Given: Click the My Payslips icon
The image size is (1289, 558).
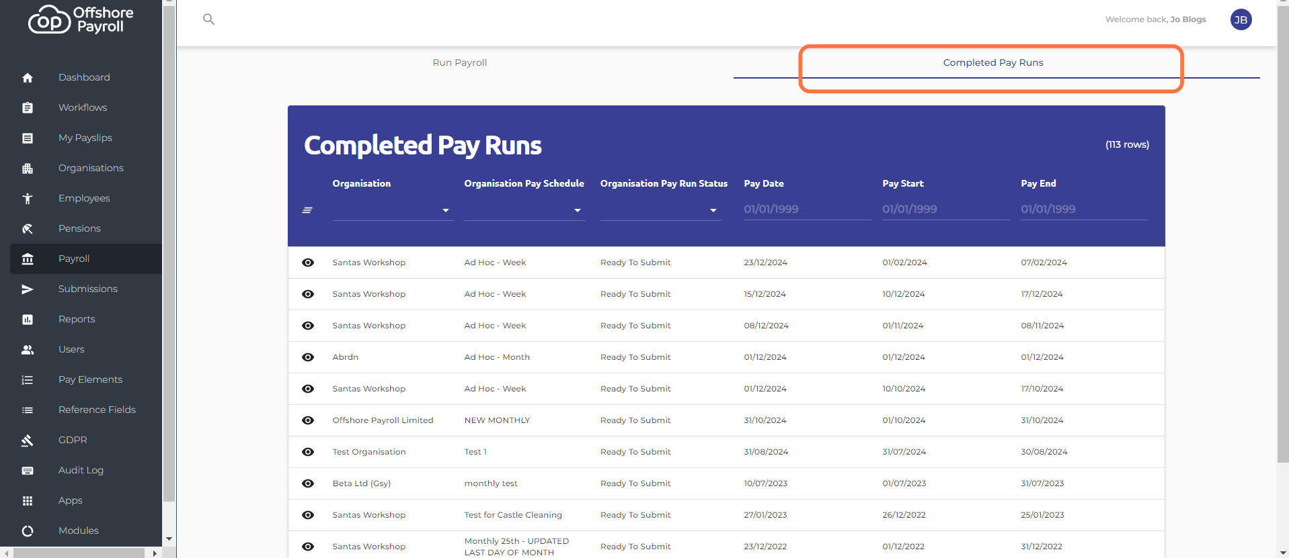Looking at the screenshot, I should coord(28,138).
